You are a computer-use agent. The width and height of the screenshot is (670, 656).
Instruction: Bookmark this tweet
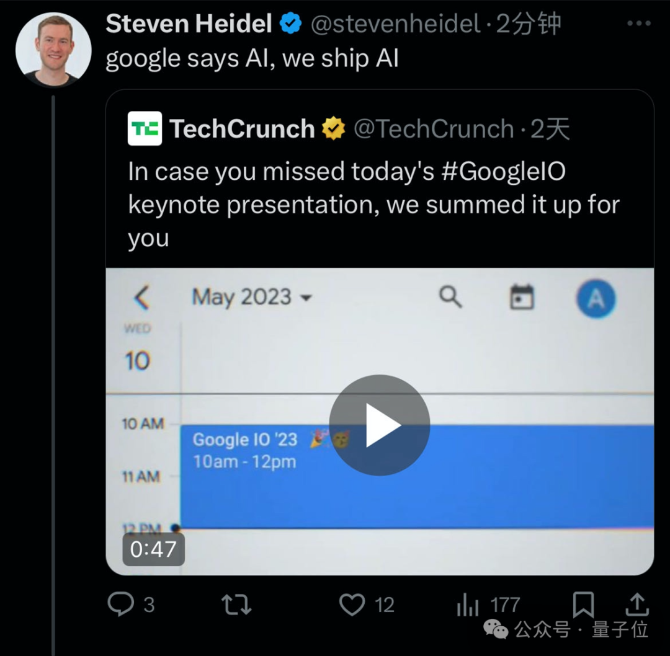click(x=583, y=604)
